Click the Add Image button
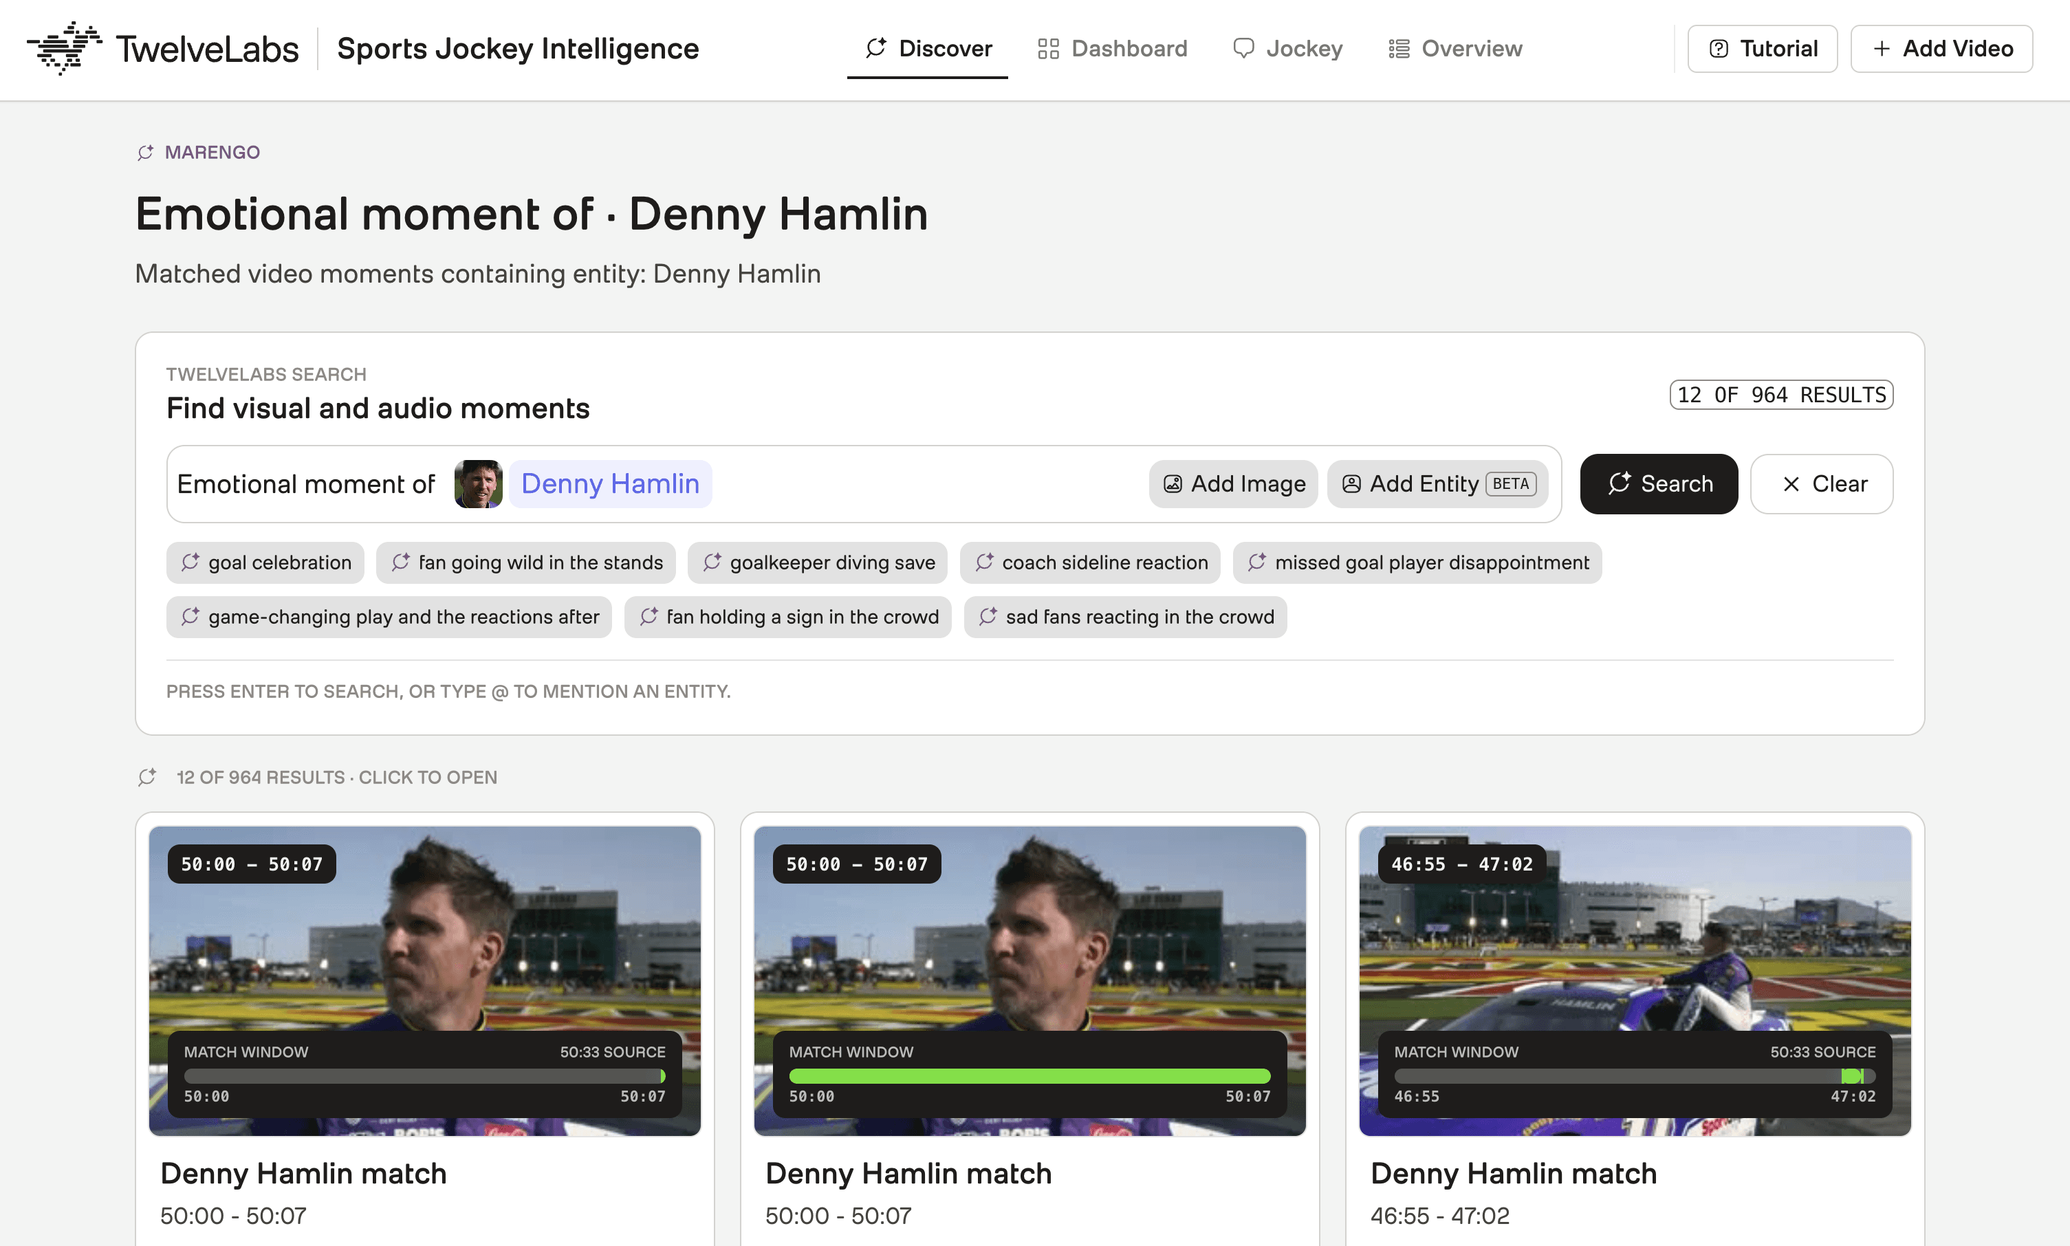The height and width of the screenshot is (1246, 2070). tap(1234, 483)
